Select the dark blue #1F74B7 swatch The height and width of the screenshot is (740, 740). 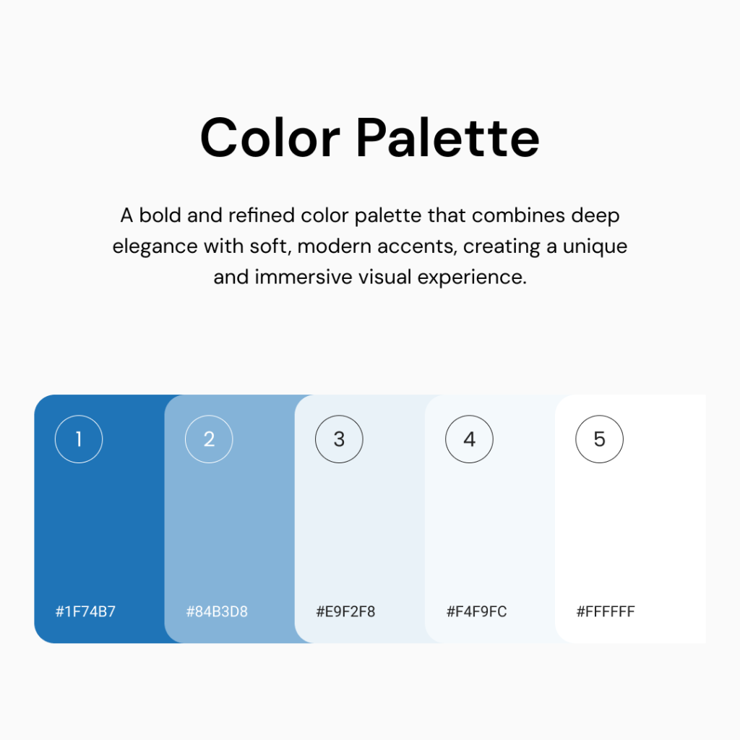[x=99, y=519]
